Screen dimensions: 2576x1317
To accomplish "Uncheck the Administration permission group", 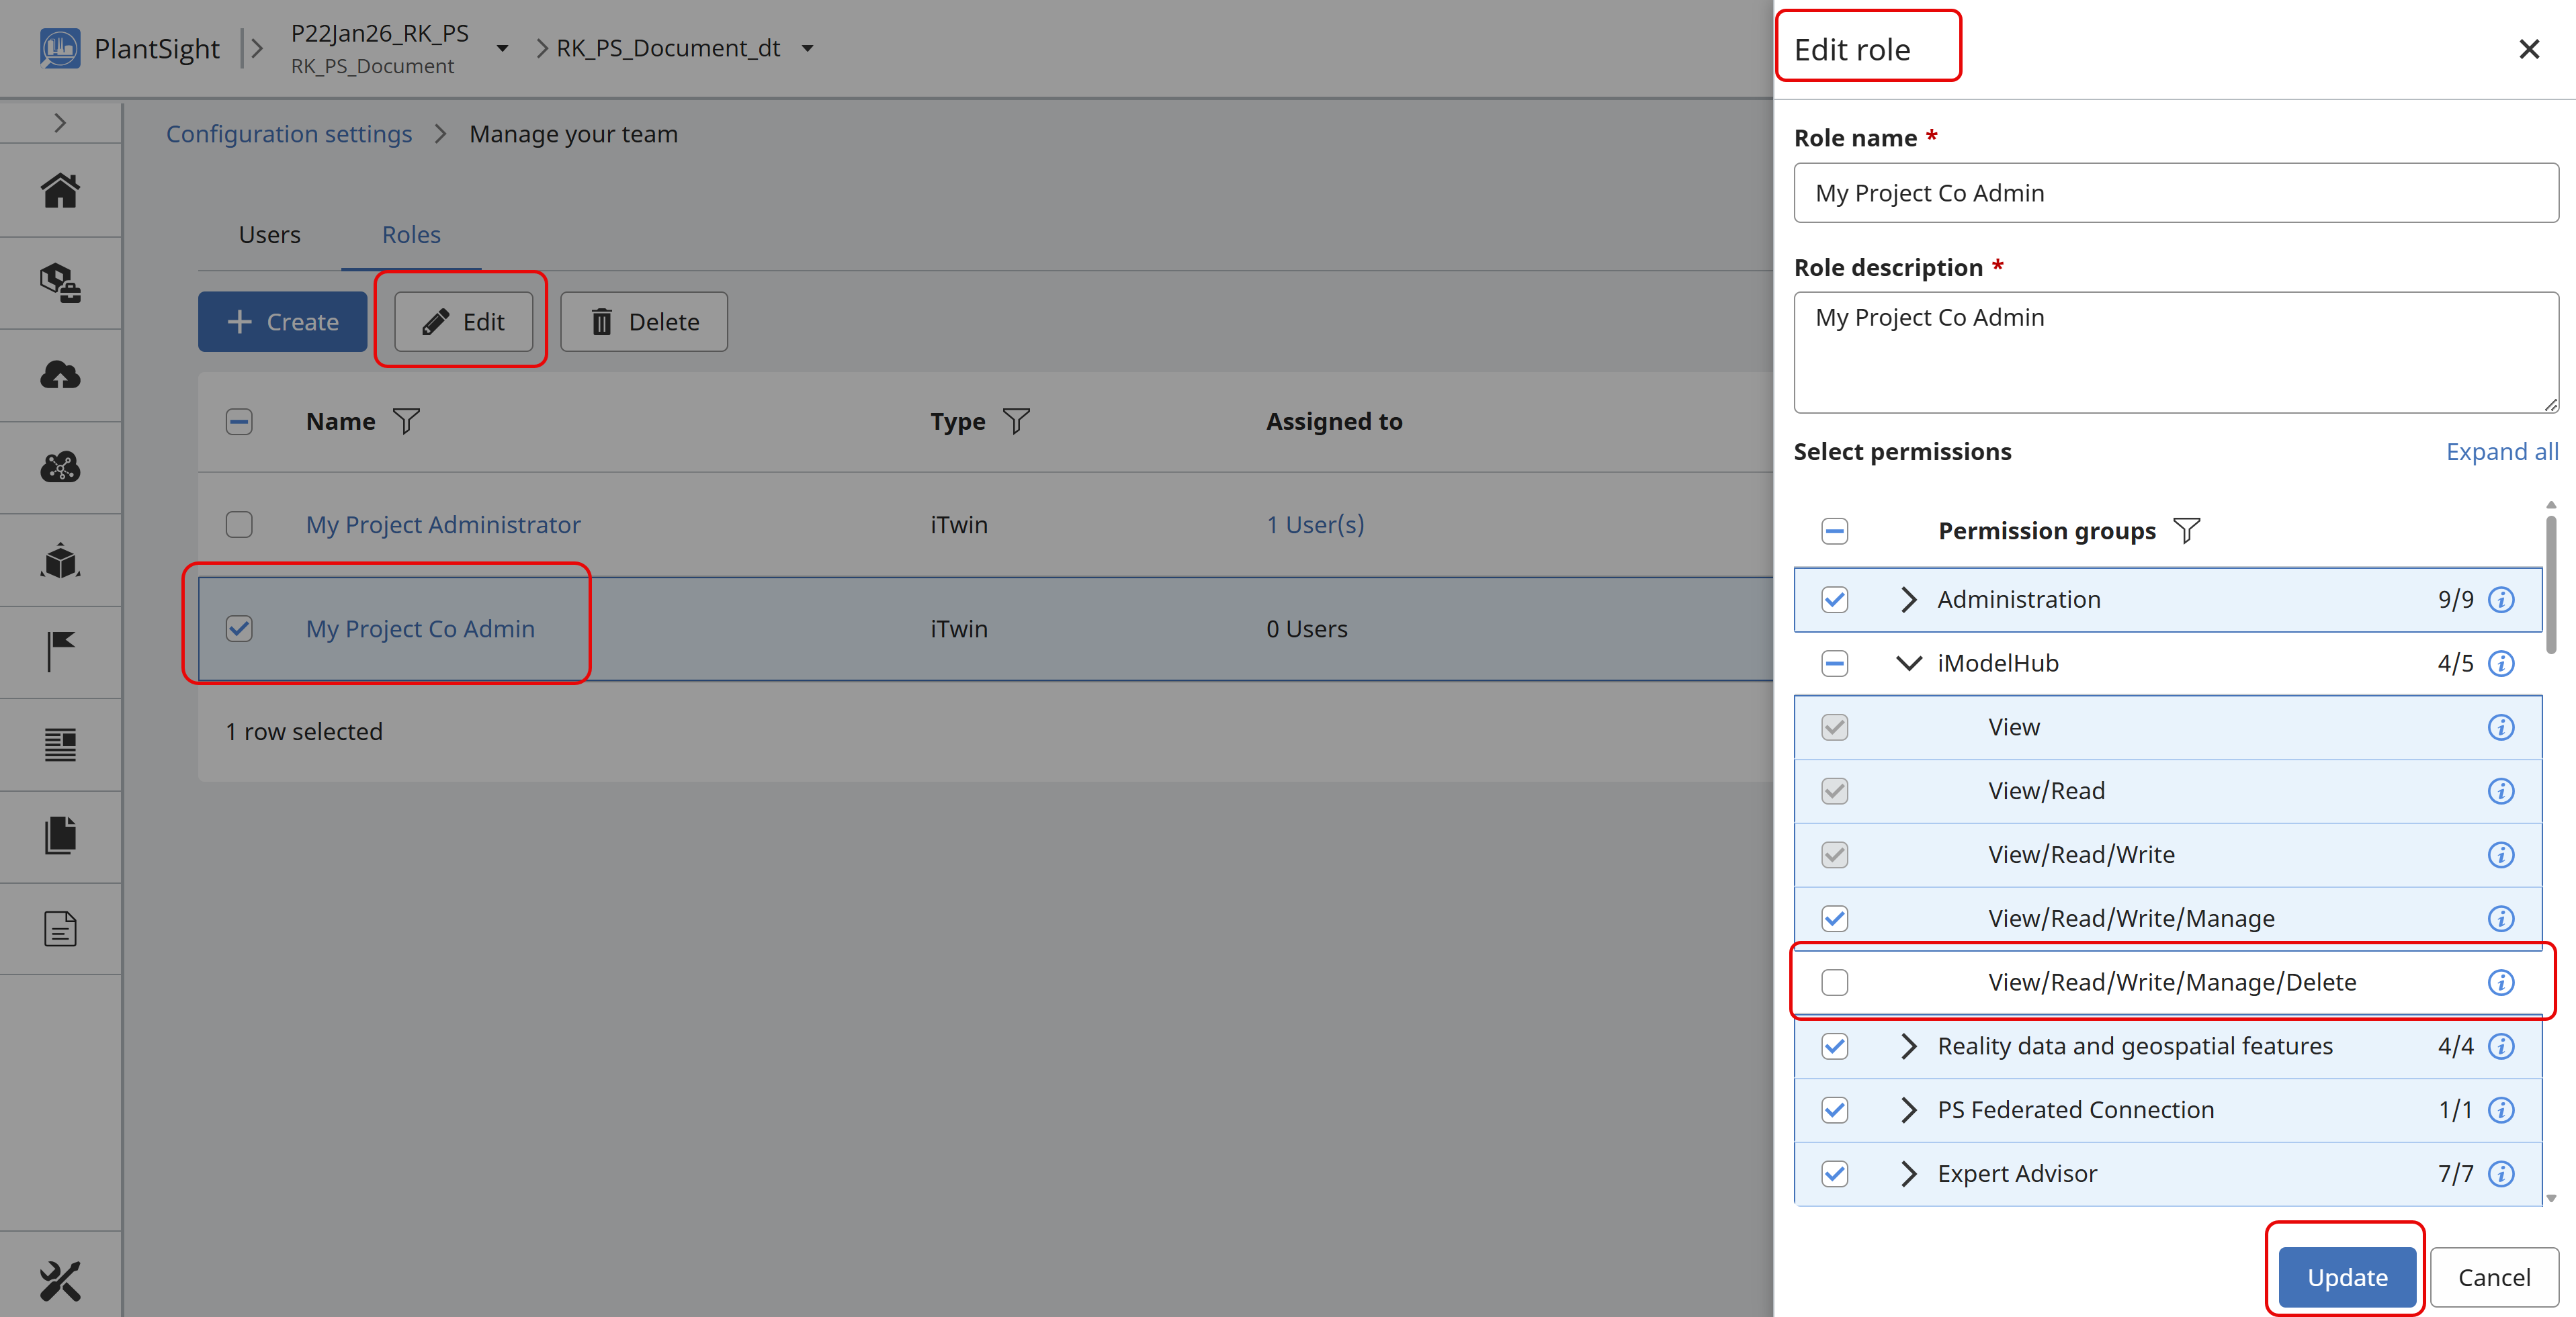I will point(1834,600).
